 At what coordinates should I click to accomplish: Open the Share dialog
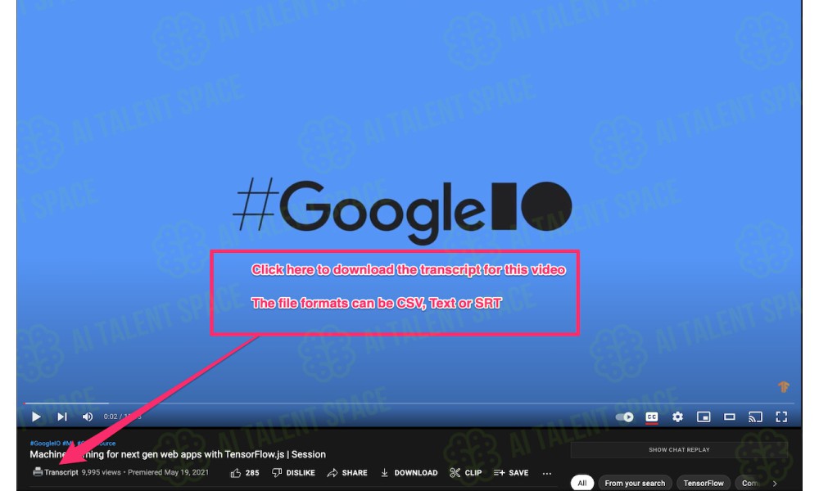[x=347, y=473]
